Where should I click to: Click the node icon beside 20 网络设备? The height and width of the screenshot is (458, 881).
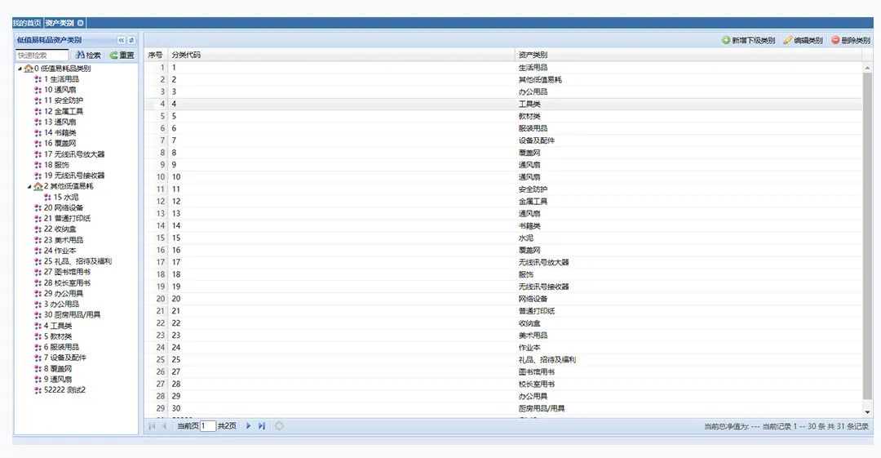[38, 208]
